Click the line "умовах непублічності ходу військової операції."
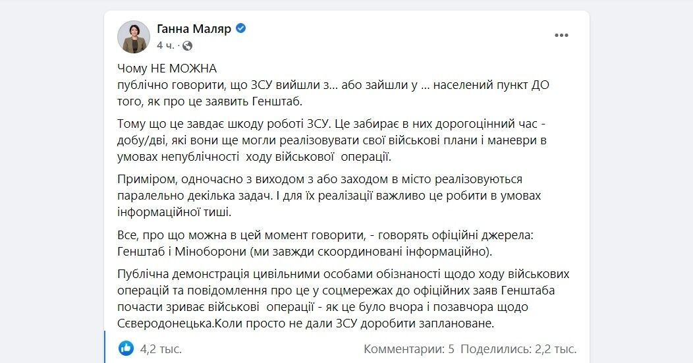This screenshot has height=363, width=693. tap(254, 157)
